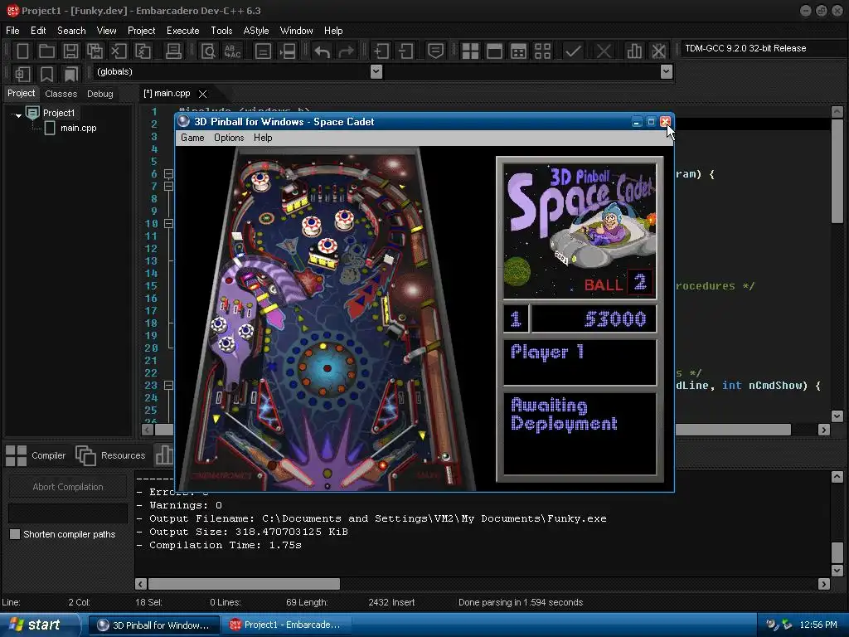The height and width of the screenshot is (637, 849).
Task: Click the Syntax Check checkmark icon
Action: (573, 51)
